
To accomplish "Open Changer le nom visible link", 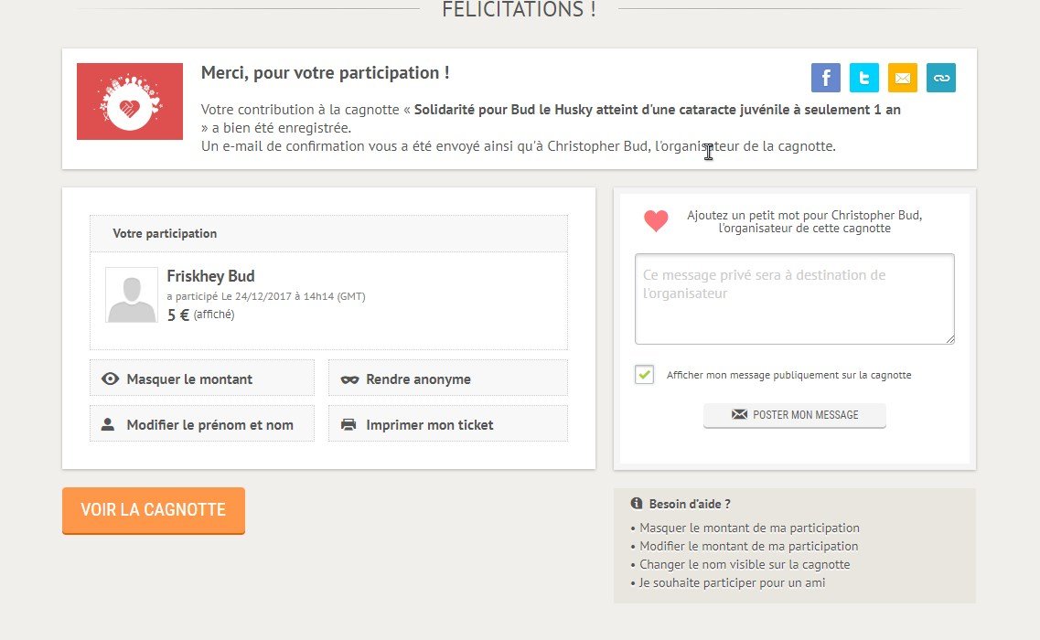I will coord(745,564).
